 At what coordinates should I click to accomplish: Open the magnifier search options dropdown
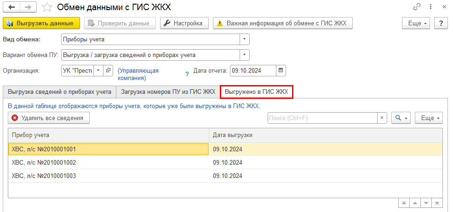(x=401, y=118)
